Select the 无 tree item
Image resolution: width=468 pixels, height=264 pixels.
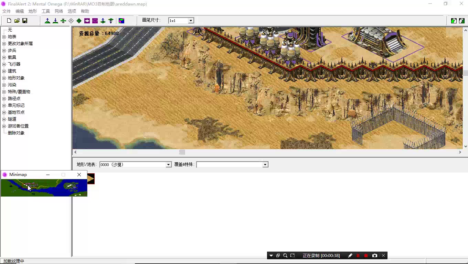click(x=10, y=30)
